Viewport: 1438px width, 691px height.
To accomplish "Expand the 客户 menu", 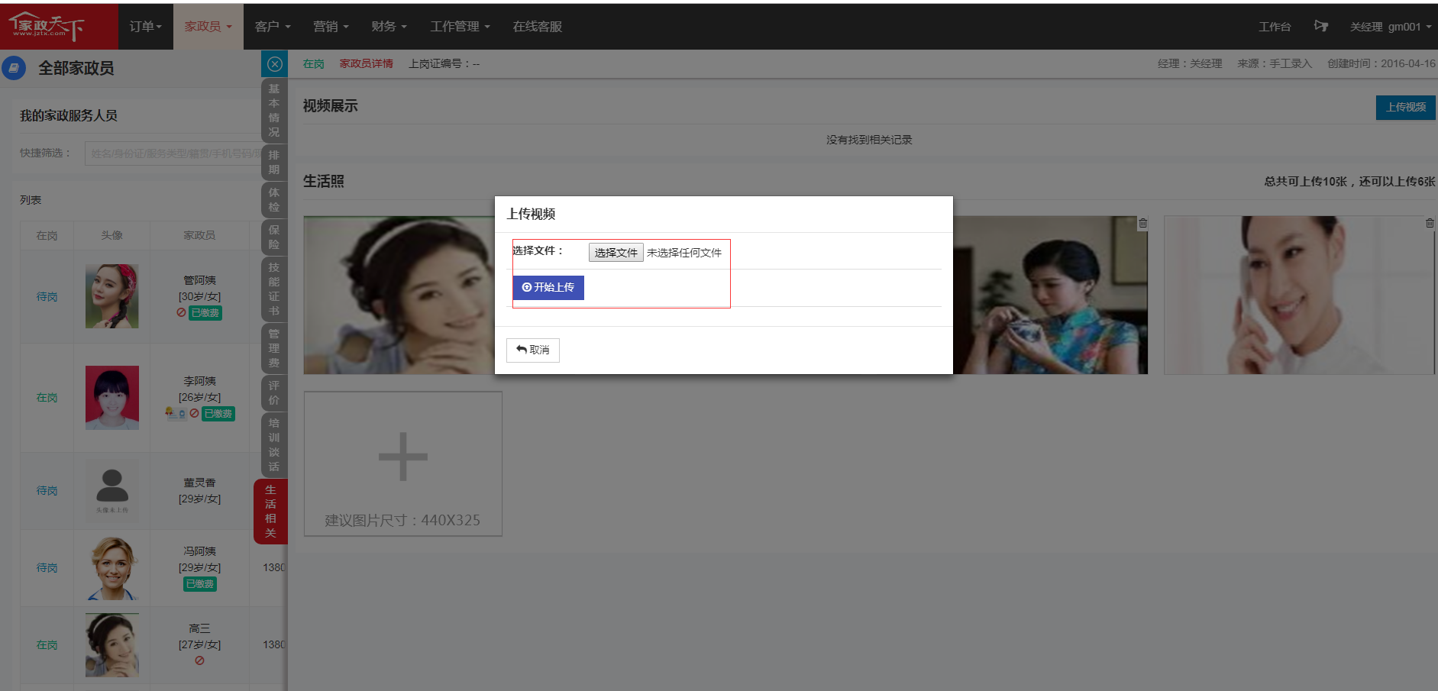I will pos(273,27).
